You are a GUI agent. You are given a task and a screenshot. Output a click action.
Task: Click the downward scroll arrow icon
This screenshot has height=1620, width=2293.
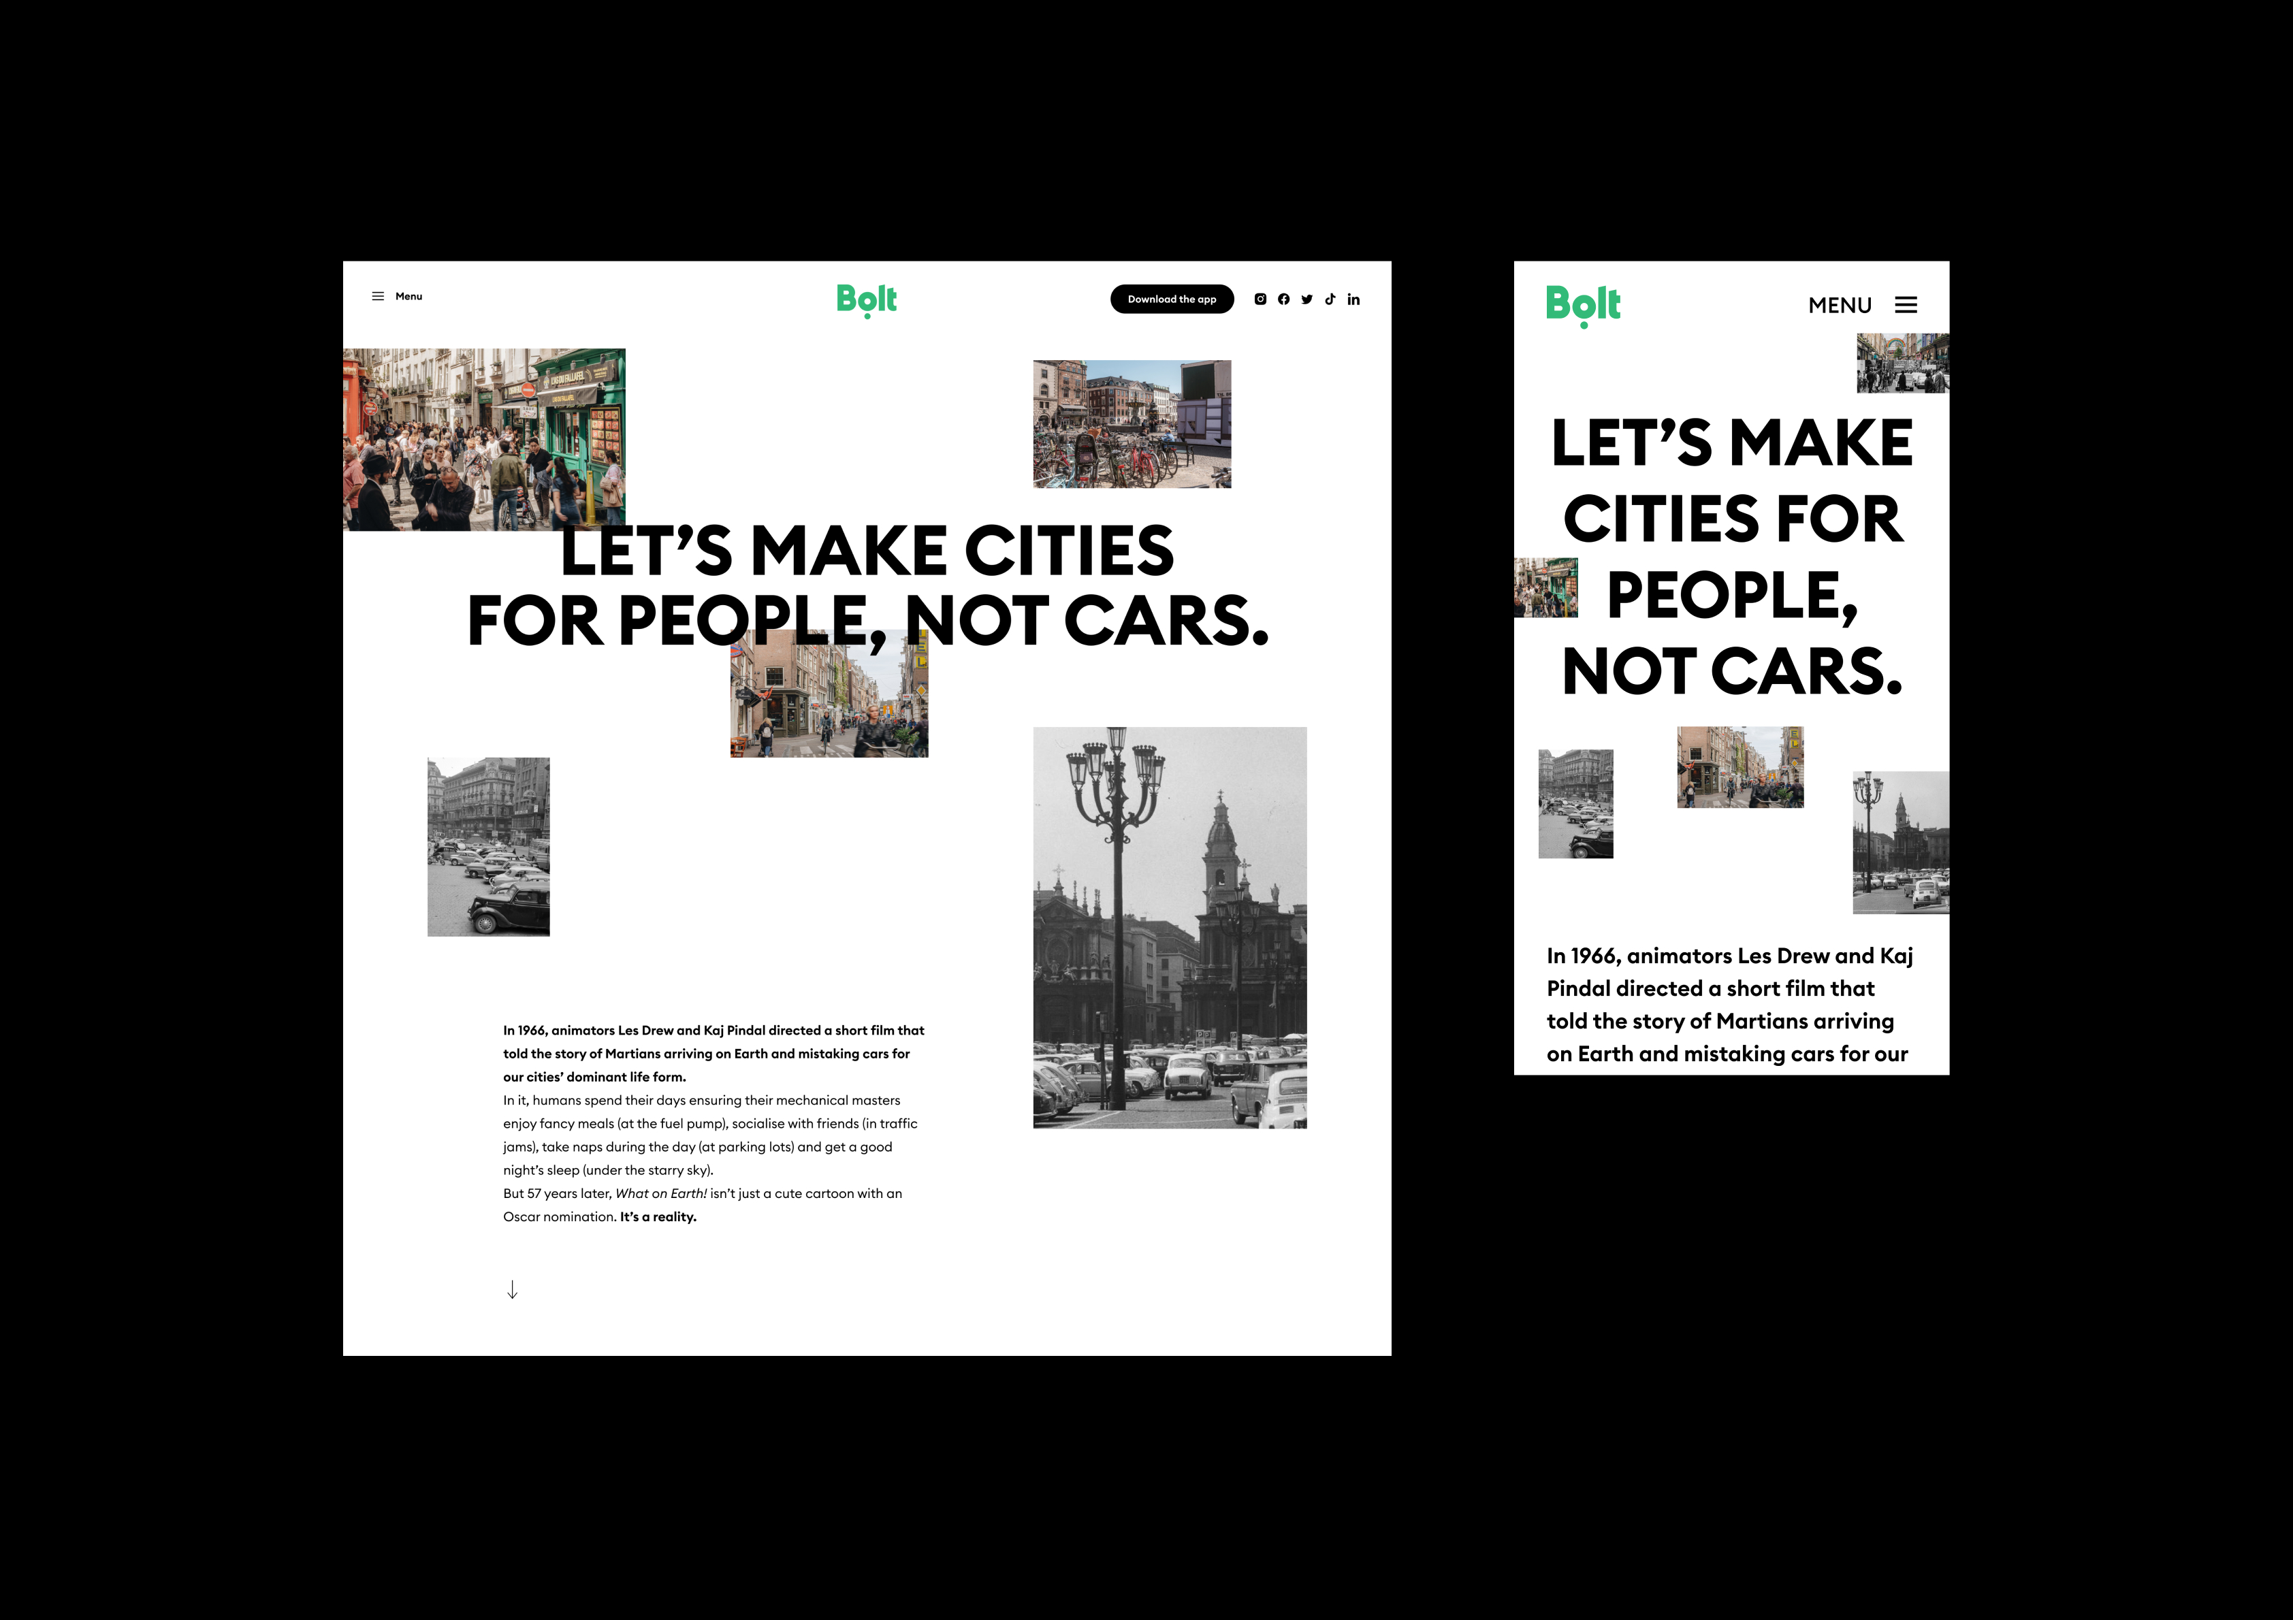pos(513,1289)
